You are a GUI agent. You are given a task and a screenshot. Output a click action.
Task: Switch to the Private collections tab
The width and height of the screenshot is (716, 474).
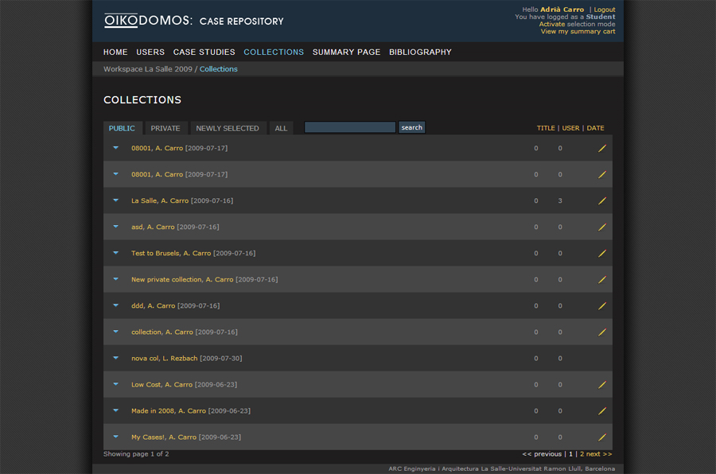165,128
